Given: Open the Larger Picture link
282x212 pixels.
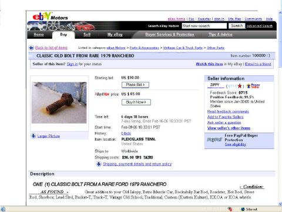Looking at the screenshot, I should (x=49, y=136).
